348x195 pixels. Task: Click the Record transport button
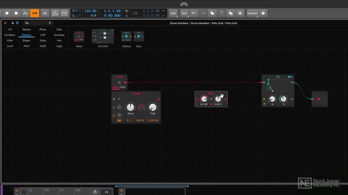[x=16, y=13]
